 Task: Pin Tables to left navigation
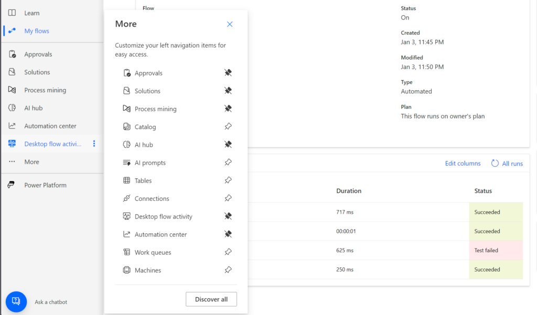pos(228,180)
